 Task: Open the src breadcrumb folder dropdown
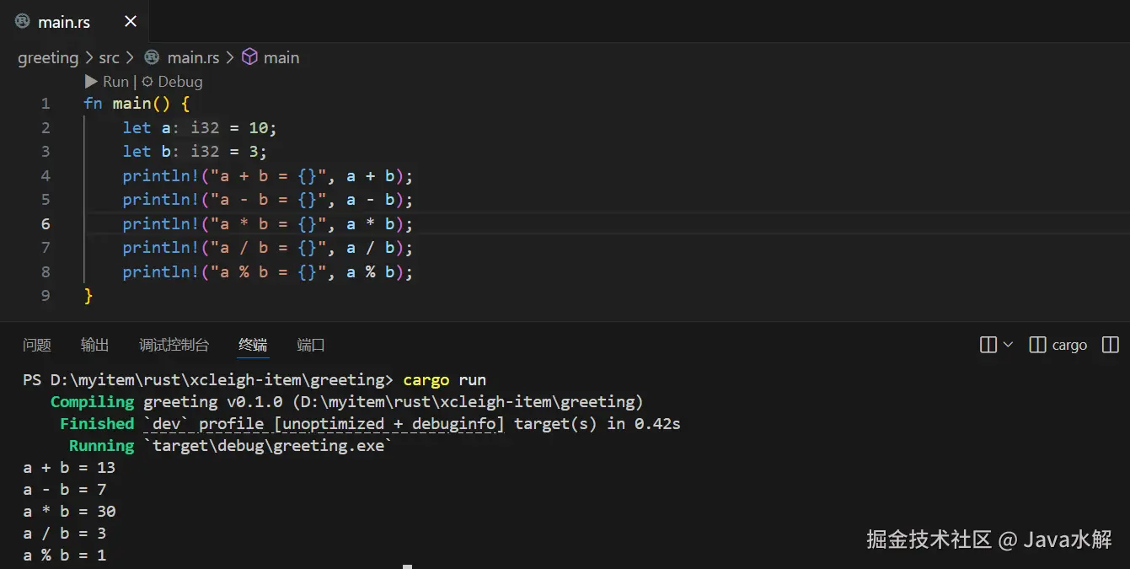coord(109,57)
